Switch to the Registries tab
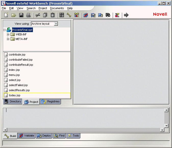 (51, 102)
